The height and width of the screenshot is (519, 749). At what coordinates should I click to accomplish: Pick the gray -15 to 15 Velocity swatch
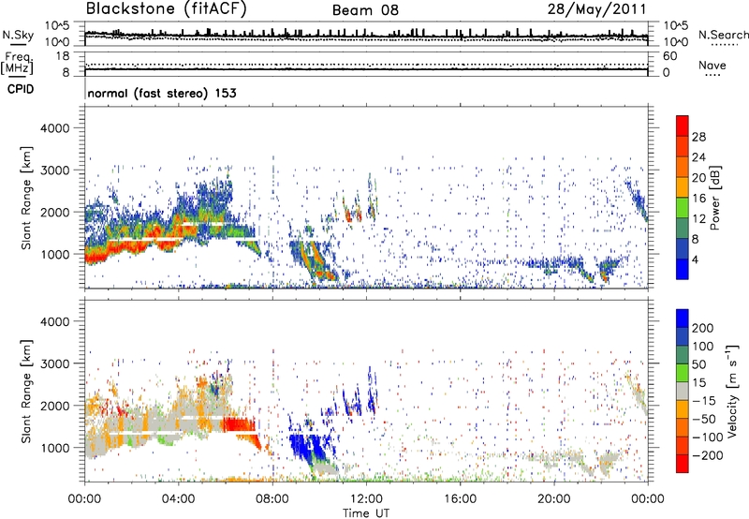coord(683,391)
